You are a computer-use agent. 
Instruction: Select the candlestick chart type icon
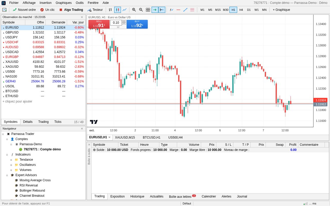118,10
